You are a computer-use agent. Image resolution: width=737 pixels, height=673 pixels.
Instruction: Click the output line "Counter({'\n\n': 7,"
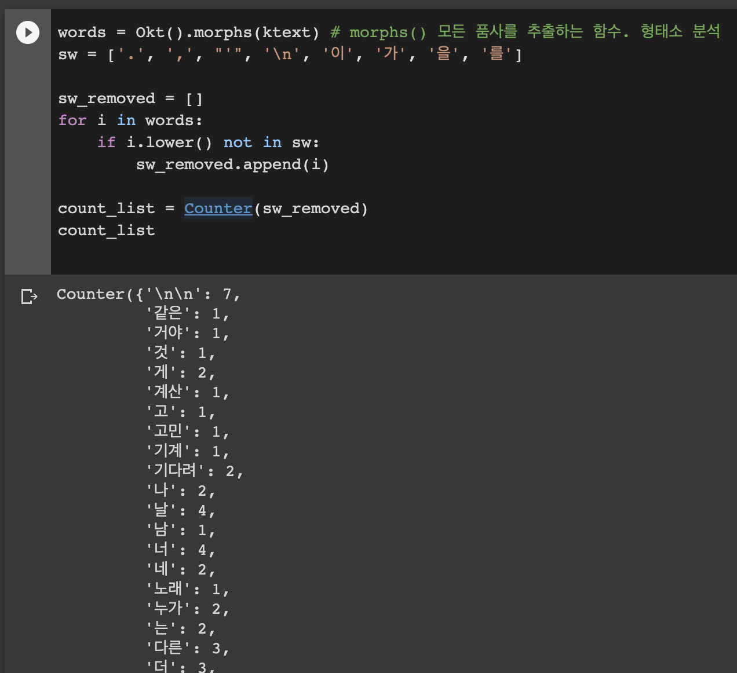148,294
